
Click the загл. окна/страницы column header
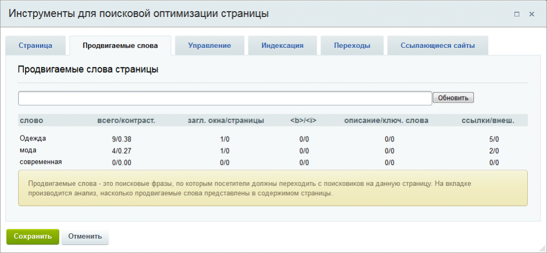pyautogui.click(x=226, y=121)
